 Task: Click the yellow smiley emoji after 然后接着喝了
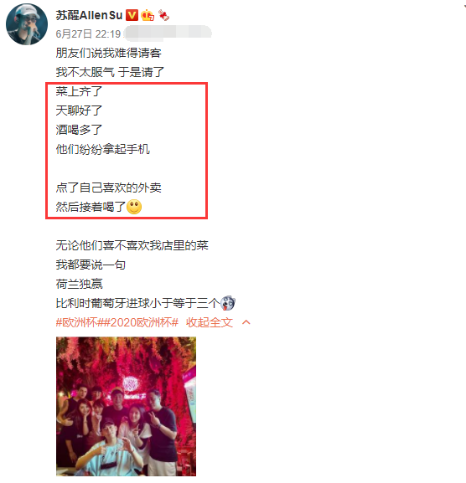pyautogui.click(x=134, y=207)
